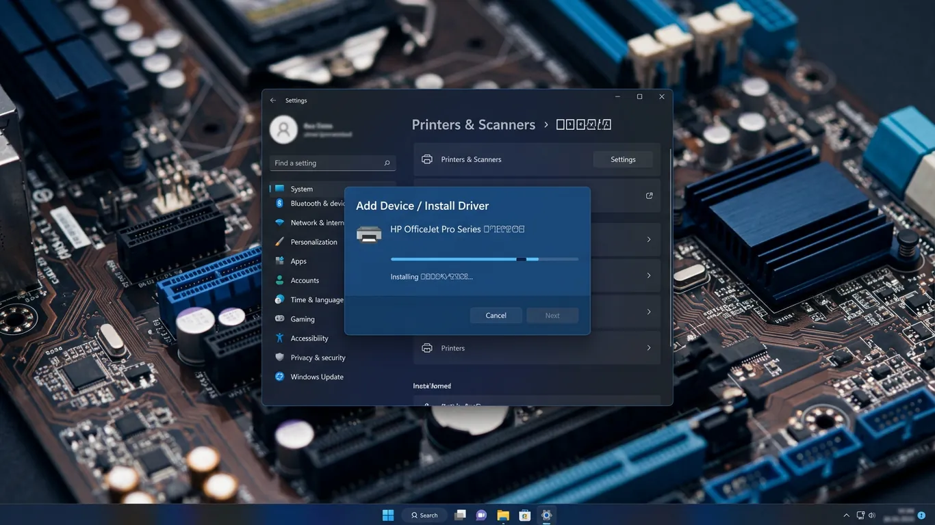This screenshot has width=935, height=525.
Task: Click the Windows Update icon in sidebar
Action: [x=279, y=377]
